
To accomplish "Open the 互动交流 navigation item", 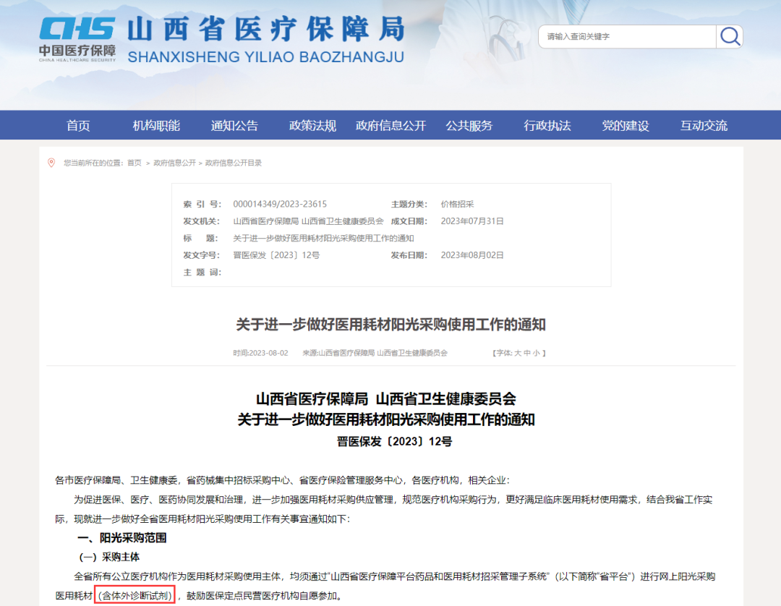I will [704, 126].
